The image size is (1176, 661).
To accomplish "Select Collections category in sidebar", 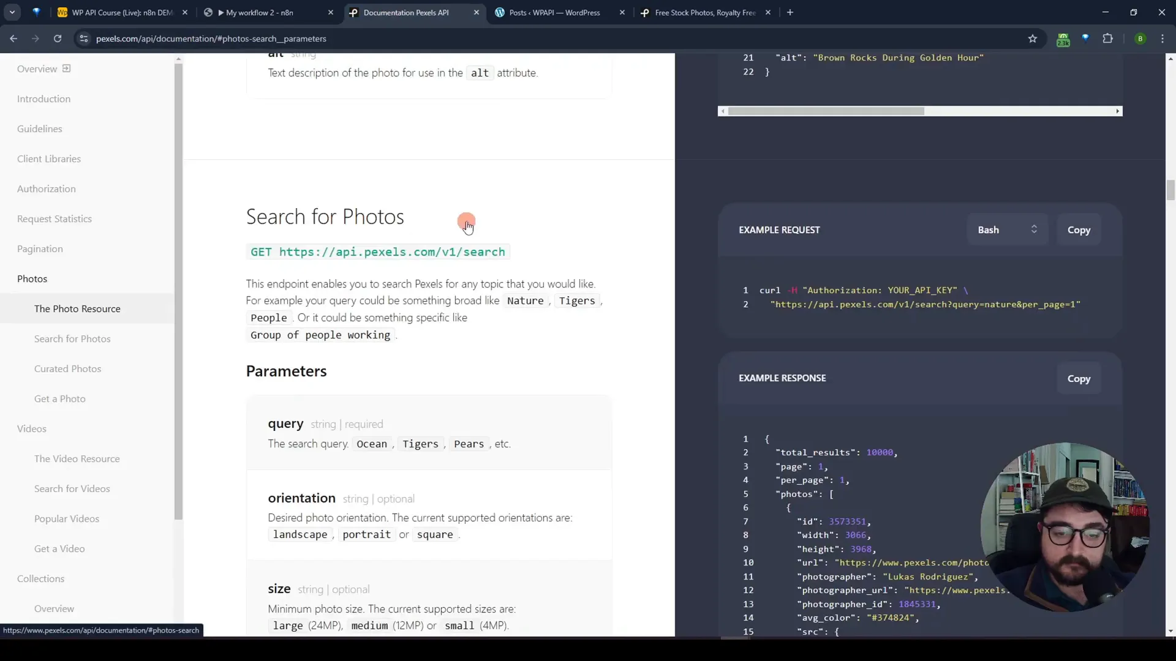I will (40, 579).
